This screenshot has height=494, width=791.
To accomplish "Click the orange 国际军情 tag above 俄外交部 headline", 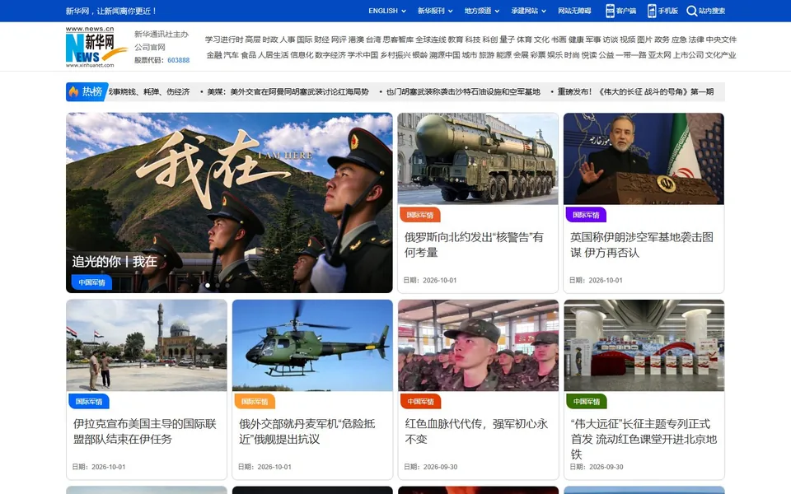I will coord(255,402).
